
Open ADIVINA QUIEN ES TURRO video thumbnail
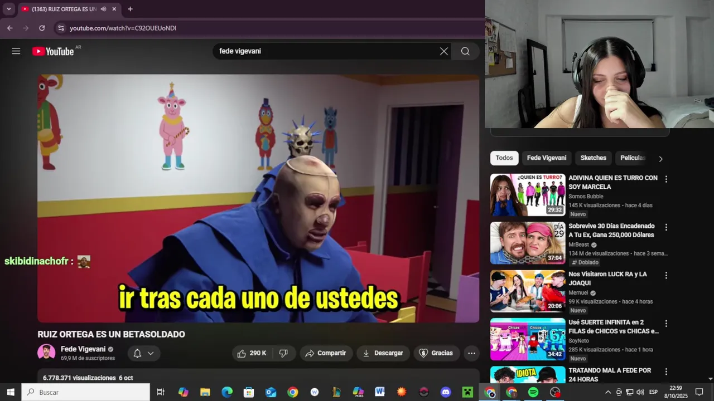tap(528, 194)
